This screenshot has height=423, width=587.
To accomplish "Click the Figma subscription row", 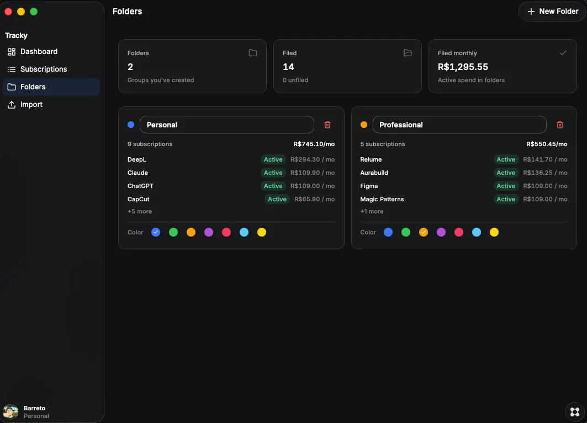I will (464, 186).
